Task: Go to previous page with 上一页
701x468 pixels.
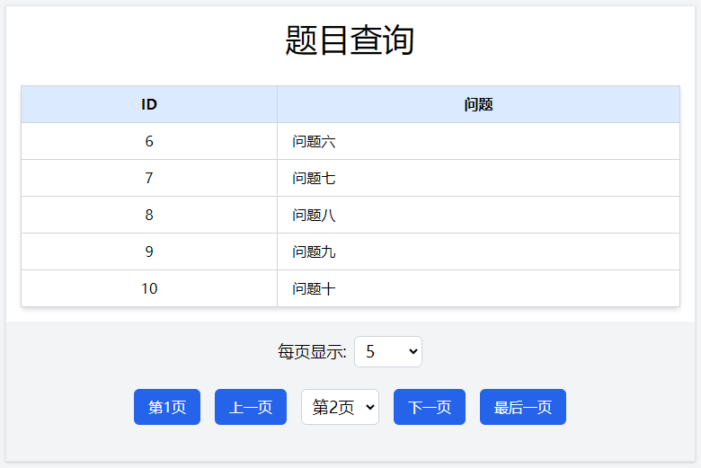Action: (250, 407)
